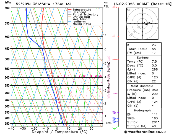Screen dimensions: 174x134
Task: Click the SREH value 163
Action: [x=155, y=118]
